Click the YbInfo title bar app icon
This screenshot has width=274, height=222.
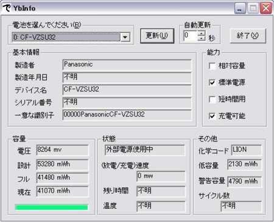(7, 9)
